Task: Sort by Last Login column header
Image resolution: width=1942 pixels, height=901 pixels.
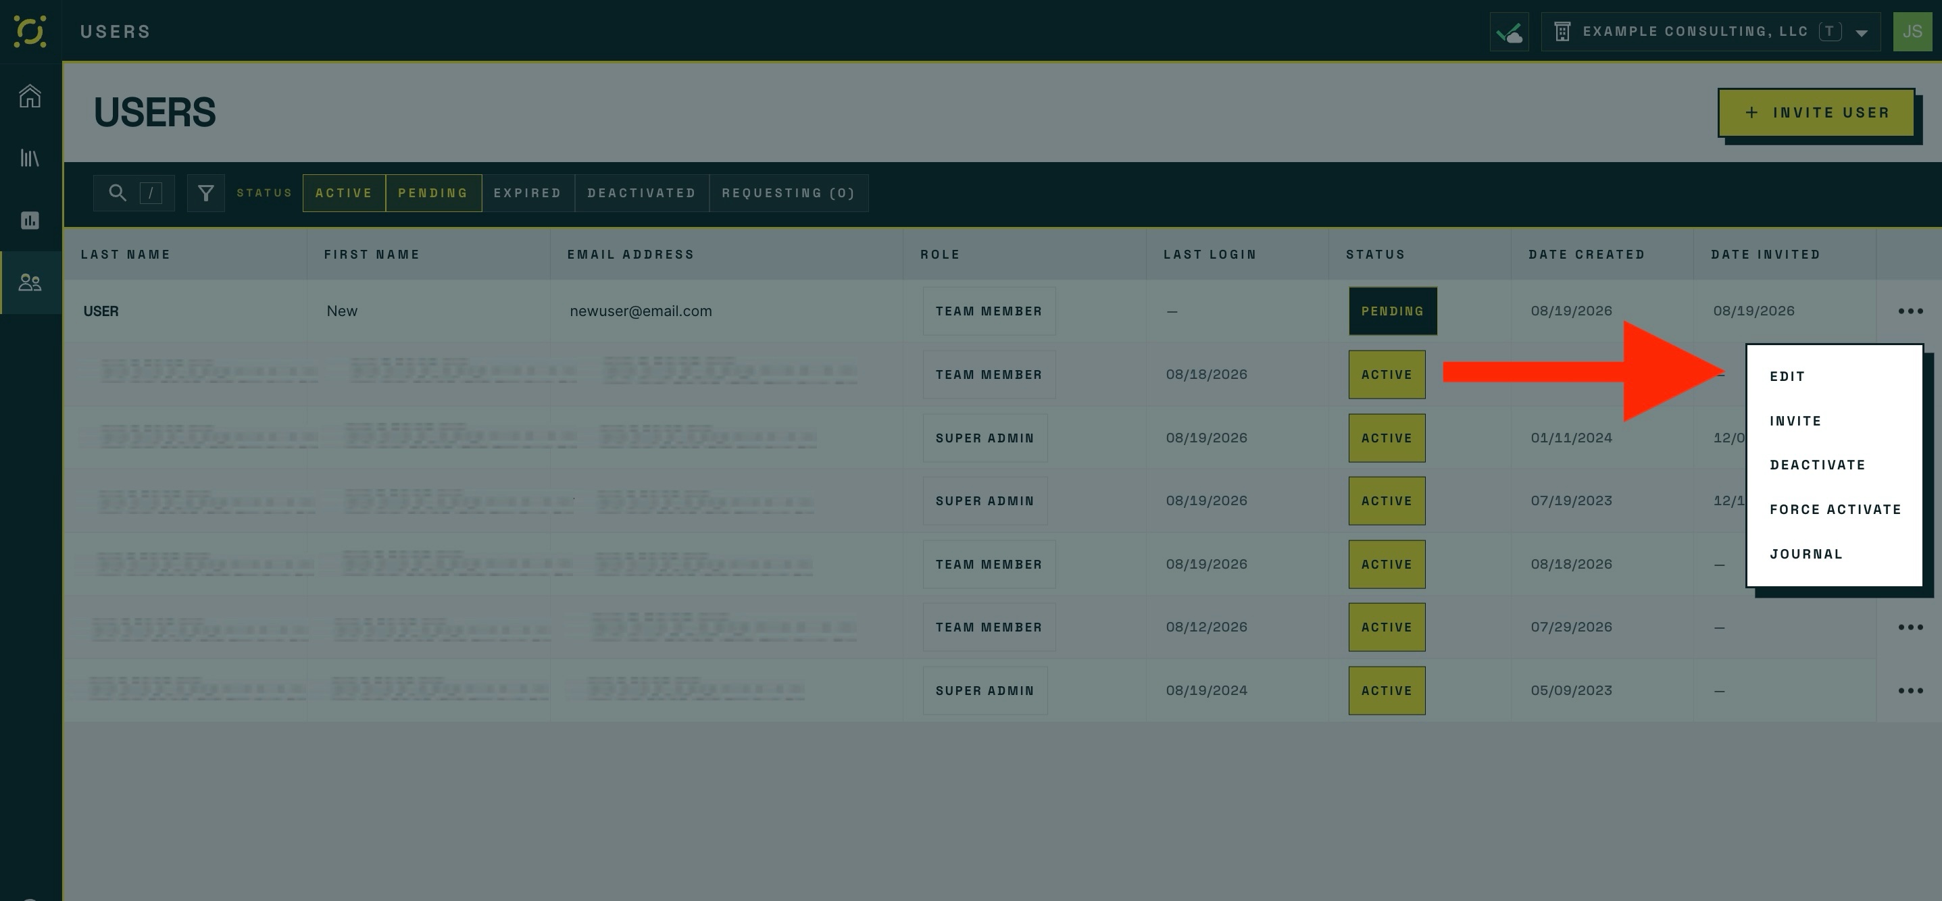Action: coord(1210,255)
